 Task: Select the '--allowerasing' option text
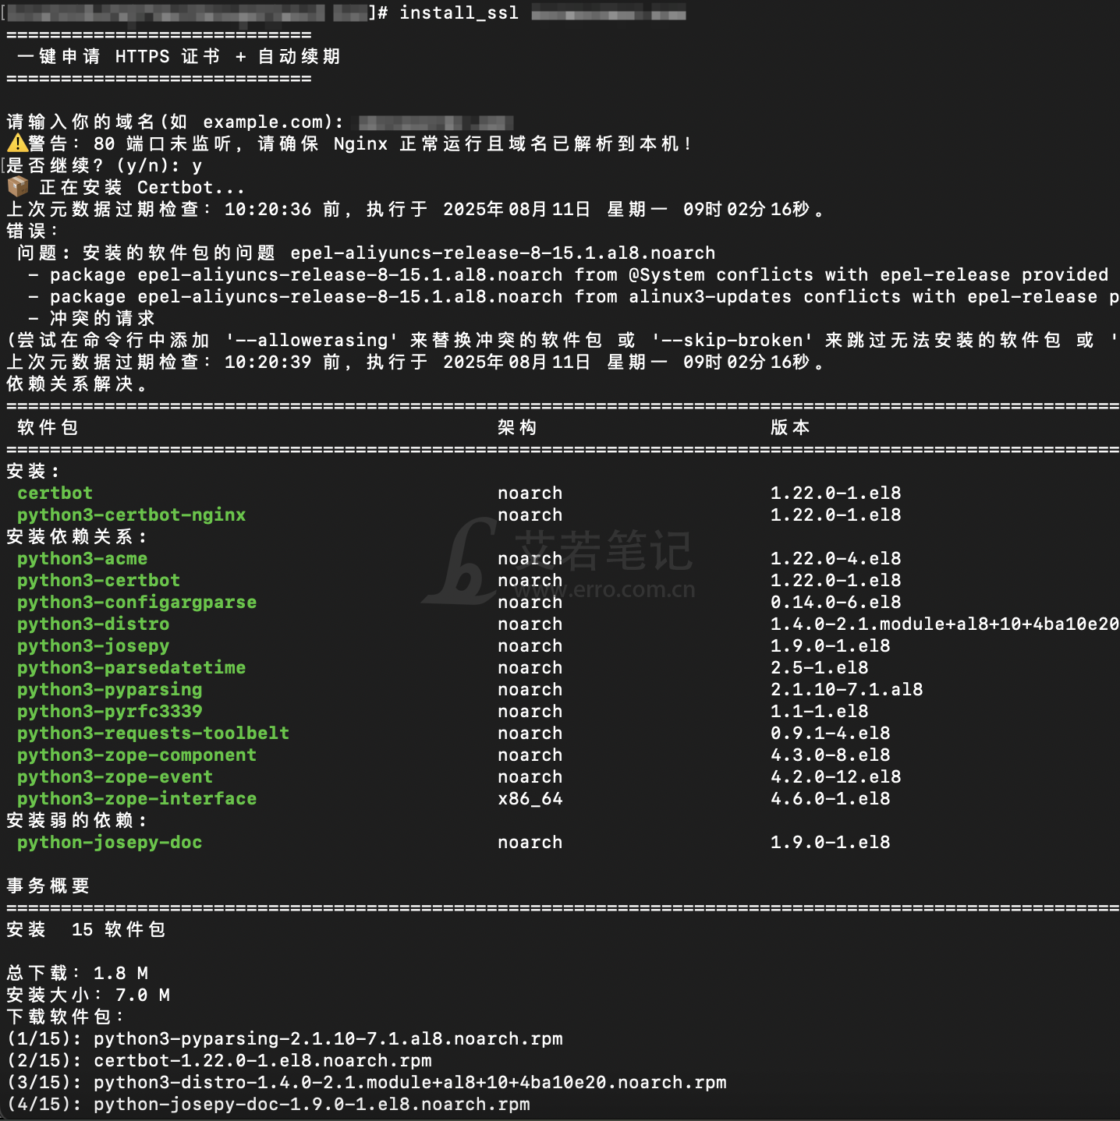coord(312,340)
